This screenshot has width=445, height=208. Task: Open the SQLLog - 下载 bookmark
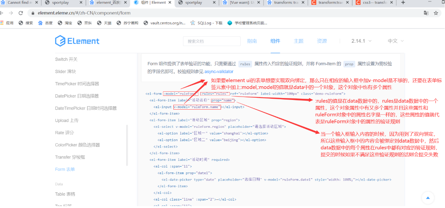point(207,23)
